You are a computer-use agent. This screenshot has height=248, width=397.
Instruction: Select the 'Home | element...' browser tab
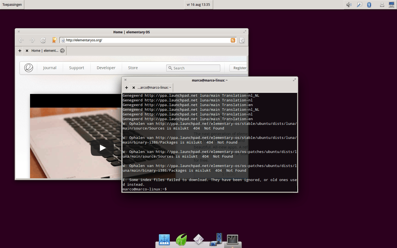45,51
